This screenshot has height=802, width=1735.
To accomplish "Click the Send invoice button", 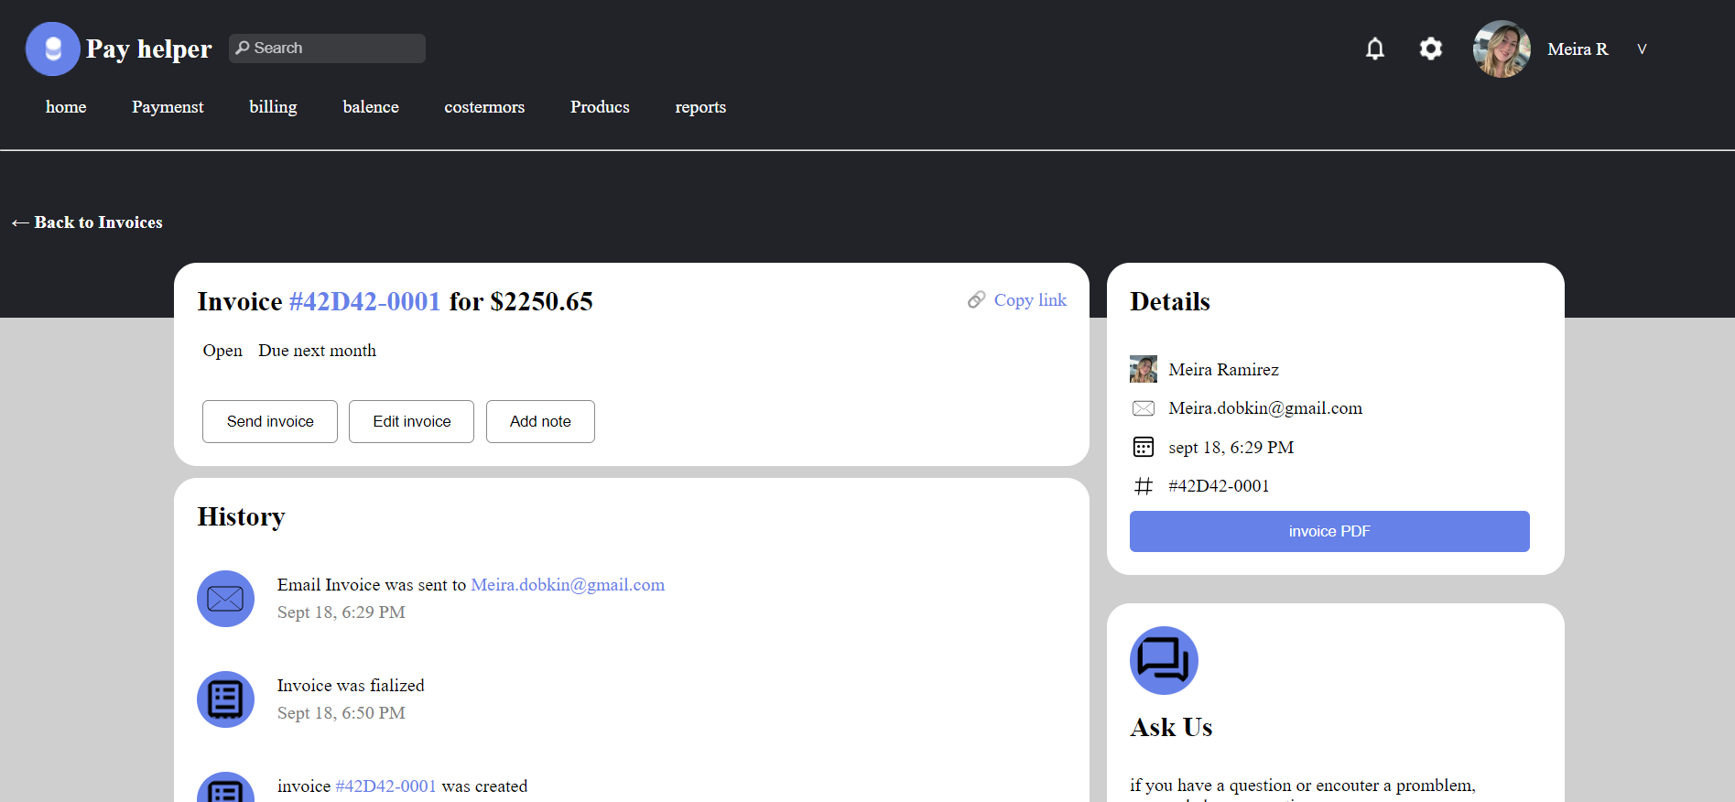I will pos(270,421).
